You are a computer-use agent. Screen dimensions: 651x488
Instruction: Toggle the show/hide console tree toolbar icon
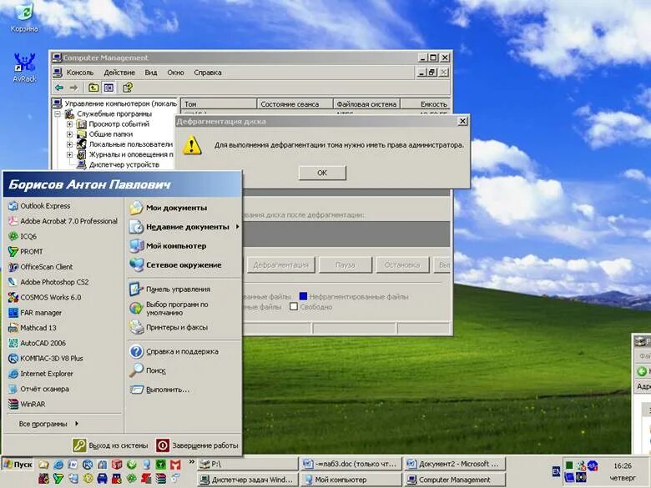point(108,88)
